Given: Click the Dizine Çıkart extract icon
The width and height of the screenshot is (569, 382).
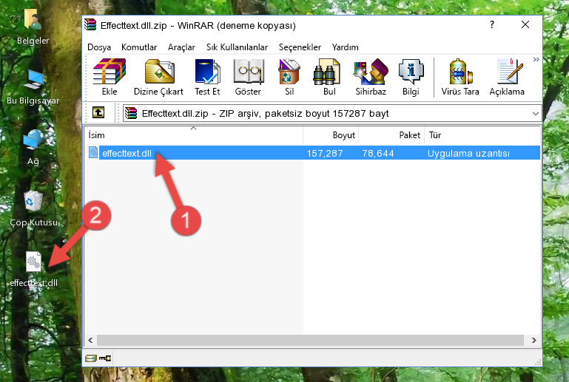Looking at the screenshot, I should 158,77.
